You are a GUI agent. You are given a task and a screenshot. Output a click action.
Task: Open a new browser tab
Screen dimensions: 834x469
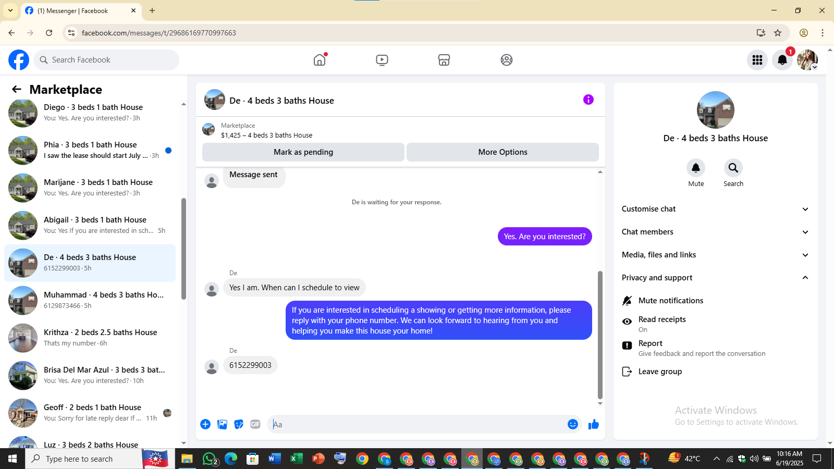(x=152, y=10)
